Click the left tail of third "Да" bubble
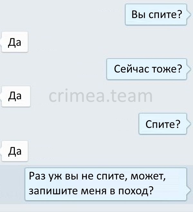The height and width of the screenshot is (212, 193). [x=1, y=151]
